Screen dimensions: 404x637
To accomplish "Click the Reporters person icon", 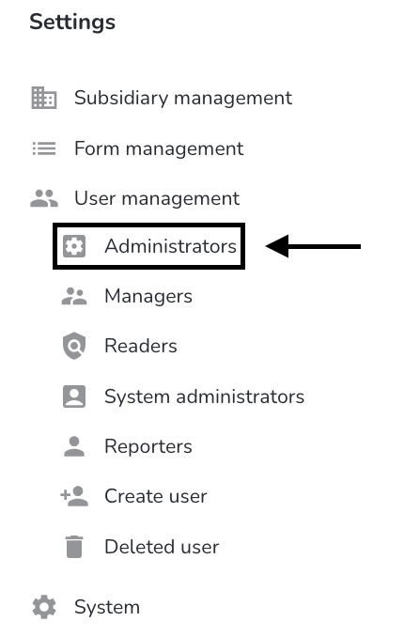I will pos(74,446).
